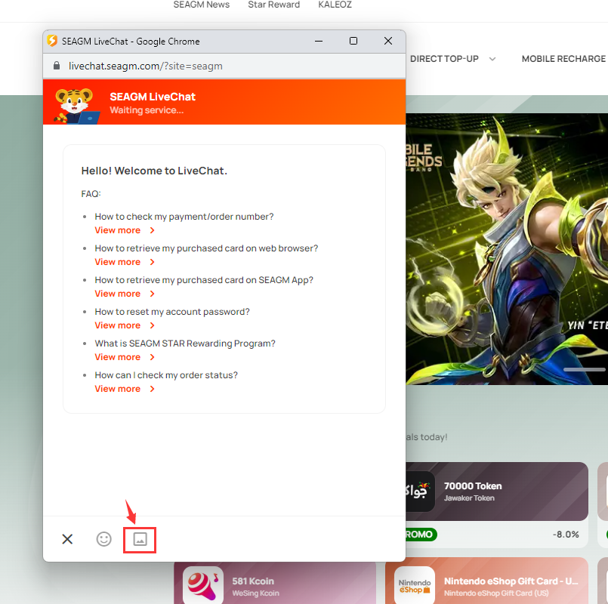
Task: Click the SEAGM tiger mascot avatar
Action: [x=76, y=106]
